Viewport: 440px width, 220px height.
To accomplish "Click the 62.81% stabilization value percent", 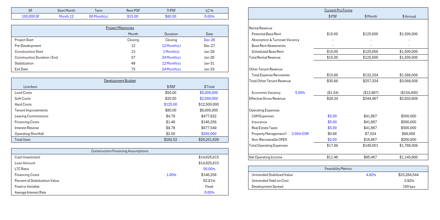I will point(209,181).
